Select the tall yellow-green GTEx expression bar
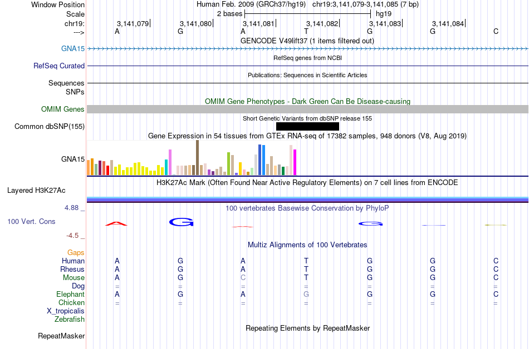Image resolution: width=529 pixels, height=349 pixels. coord(228,163)
